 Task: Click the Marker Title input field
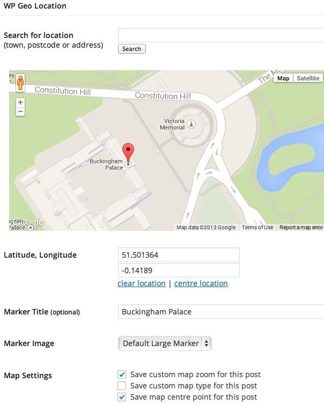[221, 312]
